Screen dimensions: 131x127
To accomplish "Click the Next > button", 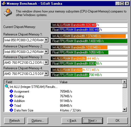I will tap(93, 121).
